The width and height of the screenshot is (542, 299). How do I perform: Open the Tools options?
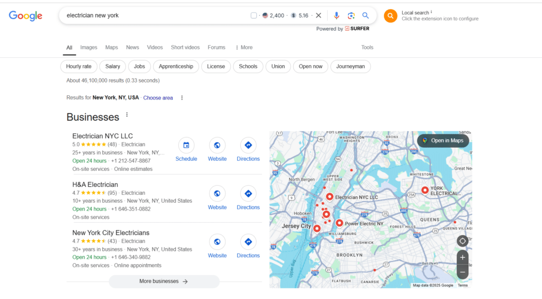367,47
